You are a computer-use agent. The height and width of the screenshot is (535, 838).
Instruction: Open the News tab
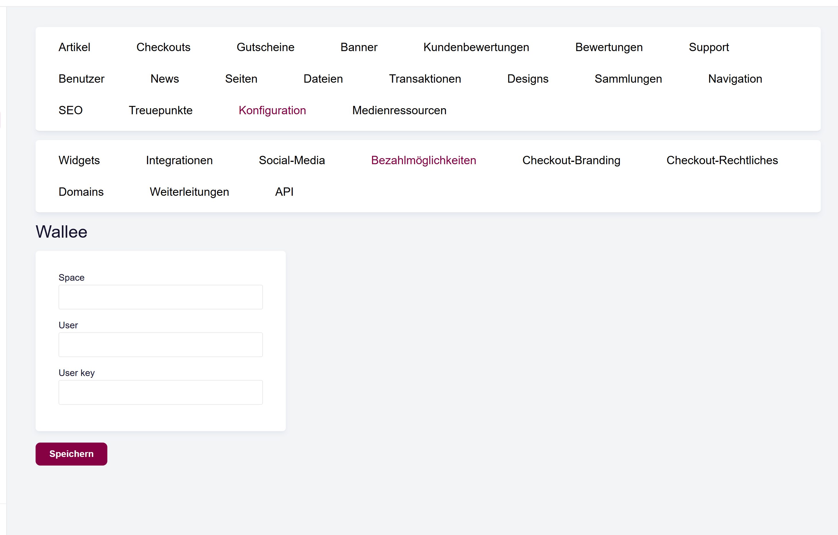tap(165, 79)
